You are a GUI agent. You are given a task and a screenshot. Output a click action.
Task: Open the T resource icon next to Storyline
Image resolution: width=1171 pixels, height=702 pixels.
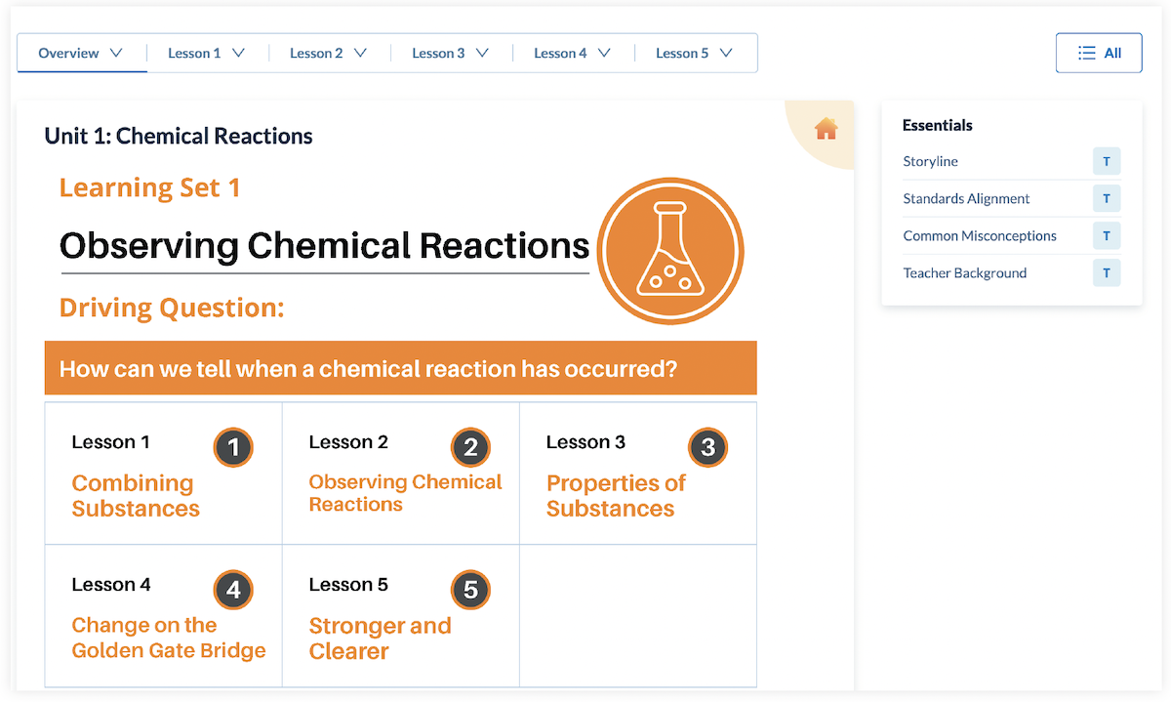pyautogui.click(x=1107, y=161)
